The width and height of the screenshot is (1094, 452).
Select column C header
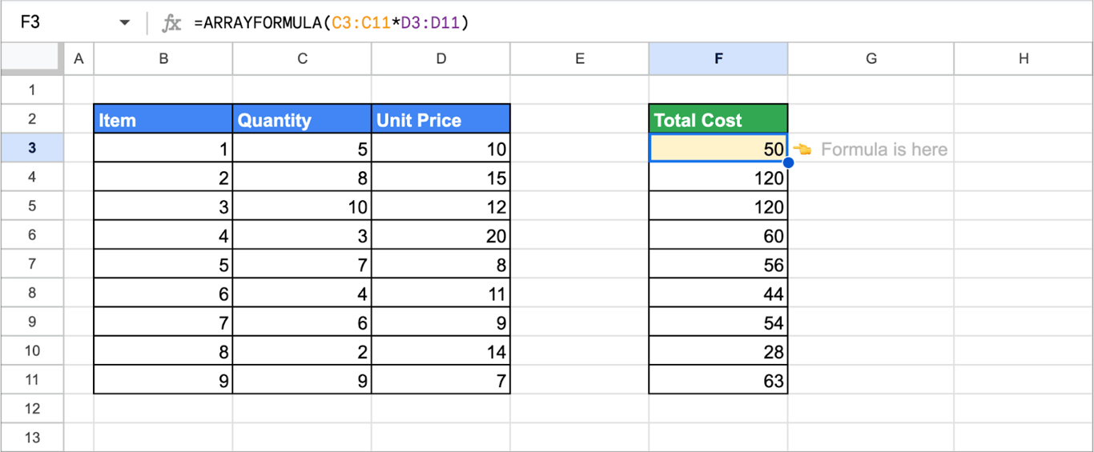(302, 58)
